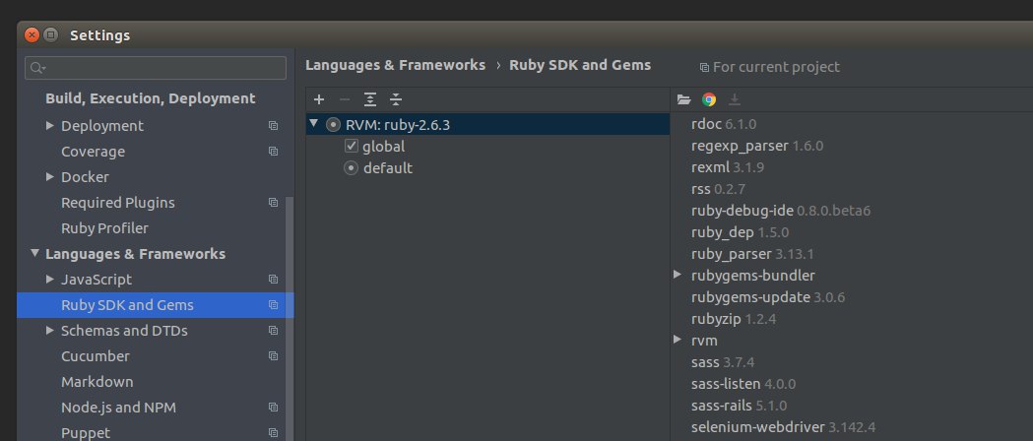Open the Markdown settings page

[97, 382]
